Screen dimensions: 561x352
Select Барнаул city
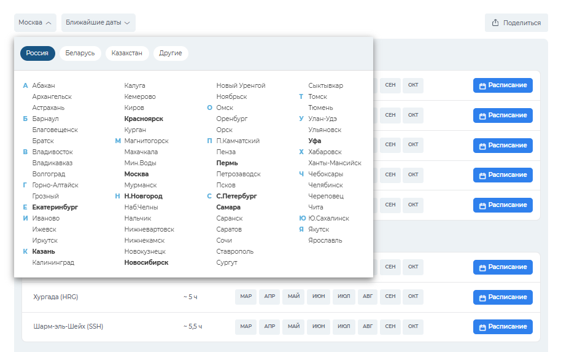[45, 119]
